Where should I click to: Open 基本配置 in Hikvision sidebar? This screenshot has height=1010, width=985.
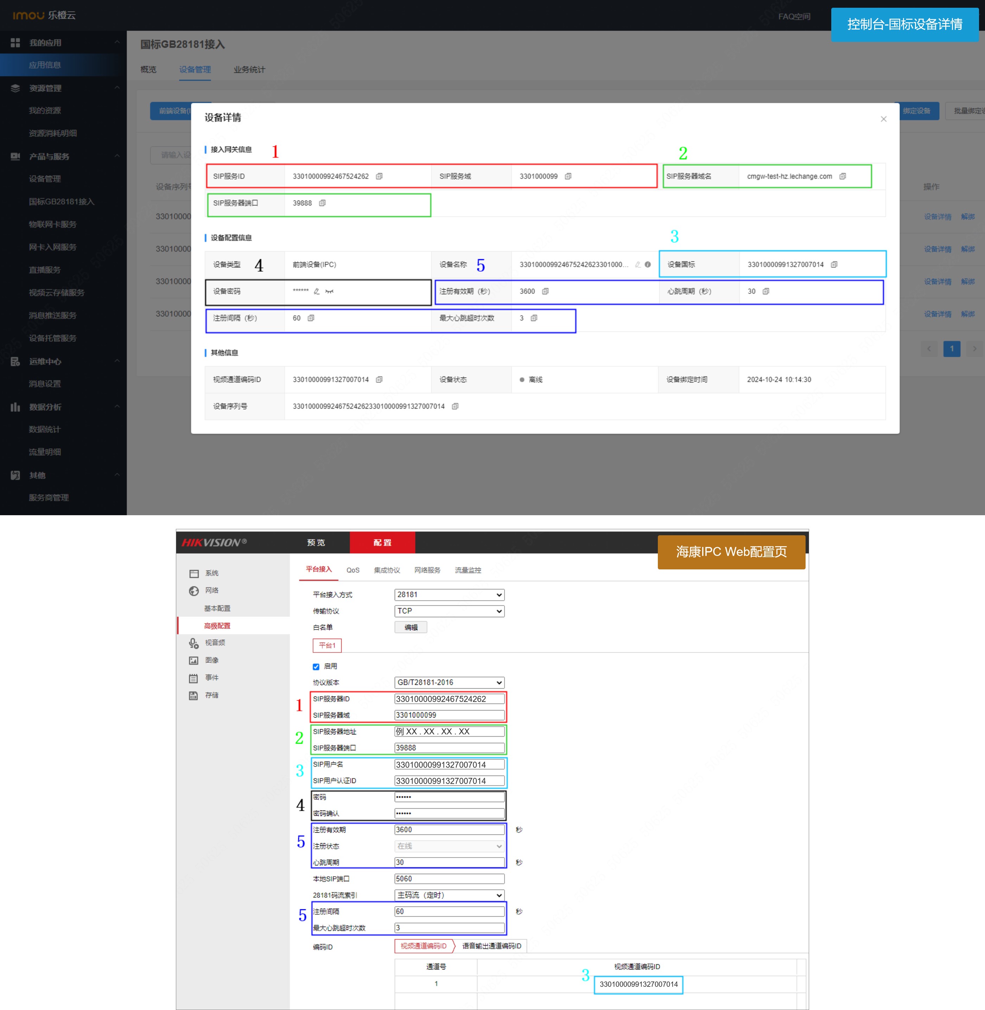pos(217,608)
